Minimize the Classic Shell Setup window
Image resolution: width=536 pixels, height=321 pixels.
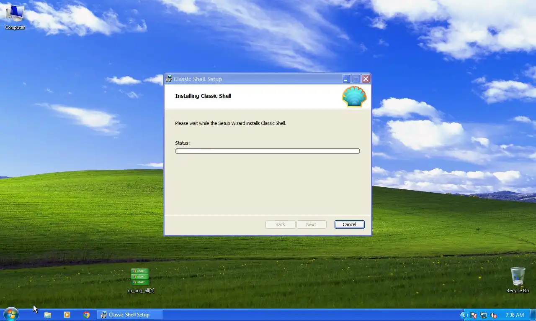[x=346, y=79]
